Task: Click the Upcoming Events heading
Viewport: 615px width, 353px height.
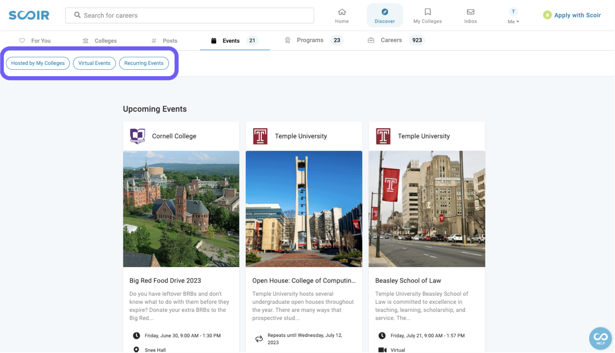Action: click(x=155, y=109)
